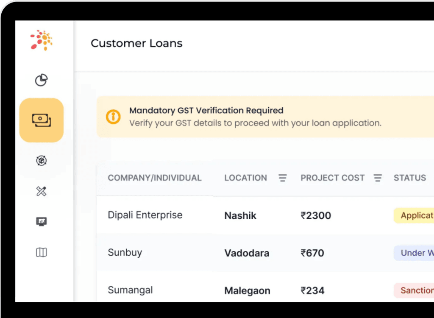Click the Status column header

(409, 178)
